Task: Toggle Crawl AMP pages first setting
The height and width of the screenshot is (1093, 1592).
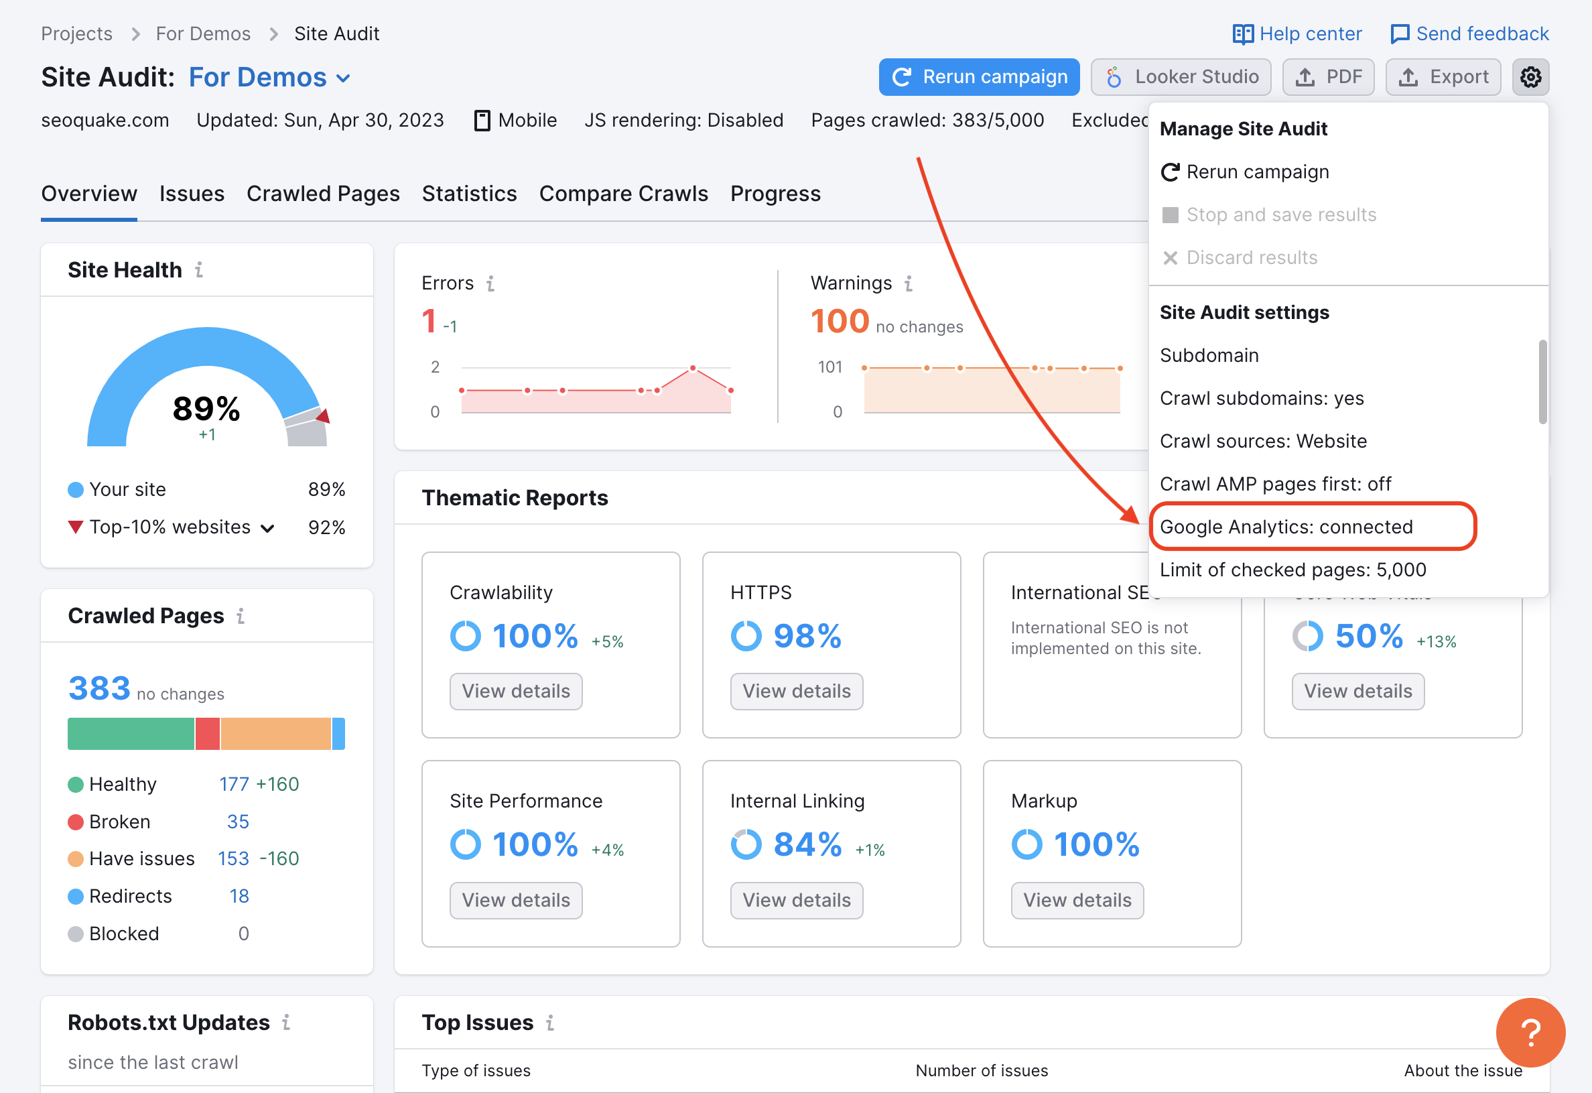Action: (1275, 482)
